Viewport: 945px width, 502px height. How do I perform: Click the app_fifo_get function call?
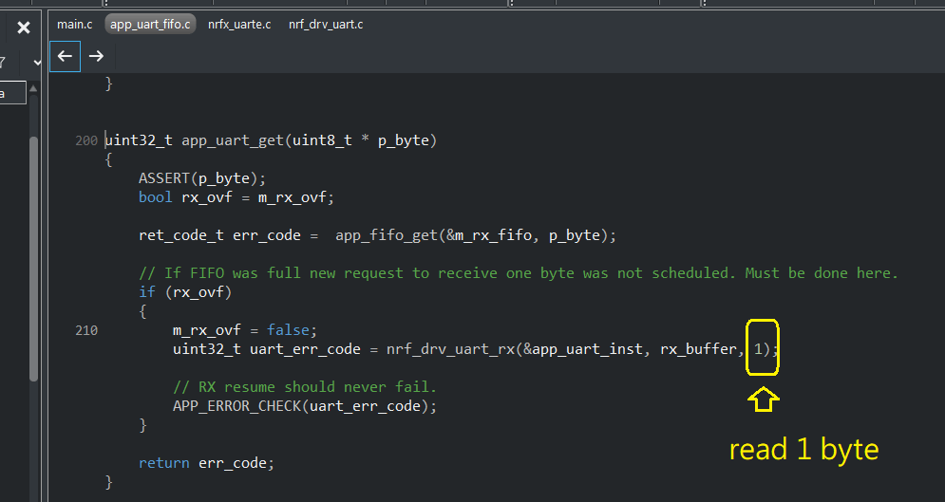pos(377,235)
